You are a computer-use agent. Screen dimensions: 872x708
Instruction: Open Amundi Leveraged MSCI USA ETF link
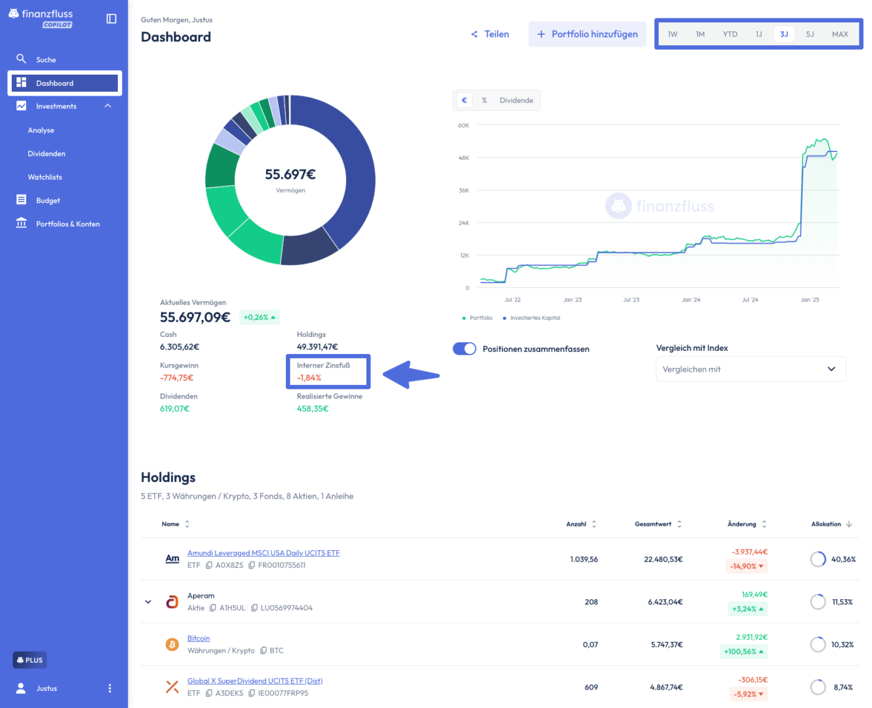(x=264, y=553)
